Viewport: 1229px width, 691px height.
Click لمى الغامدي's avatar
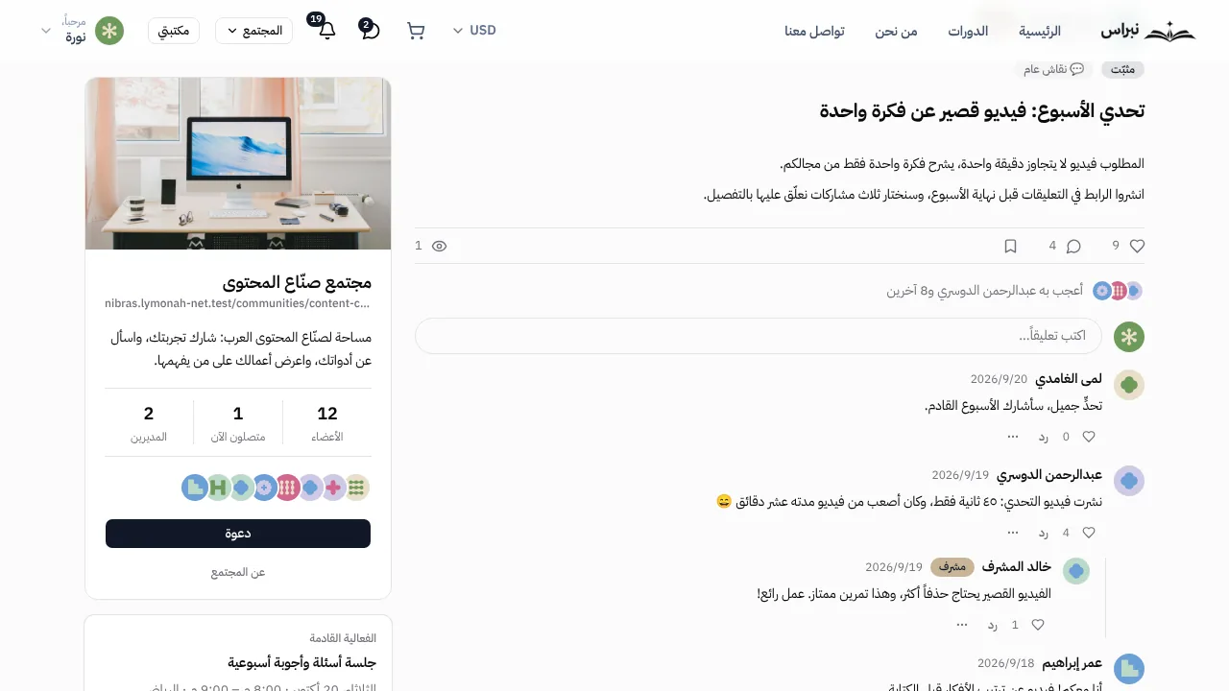1129,385
